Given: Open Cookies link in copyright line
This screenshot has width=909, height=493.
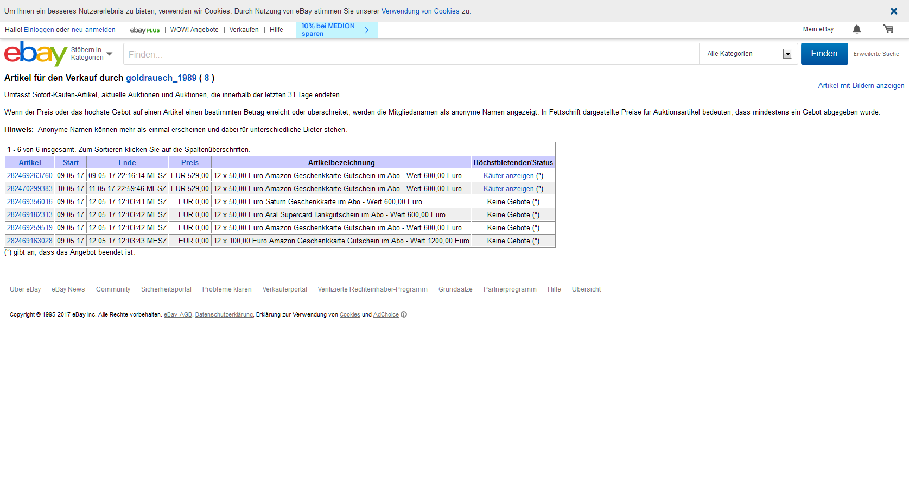Looking at the screenshot, I should click(x=350, y=315).
